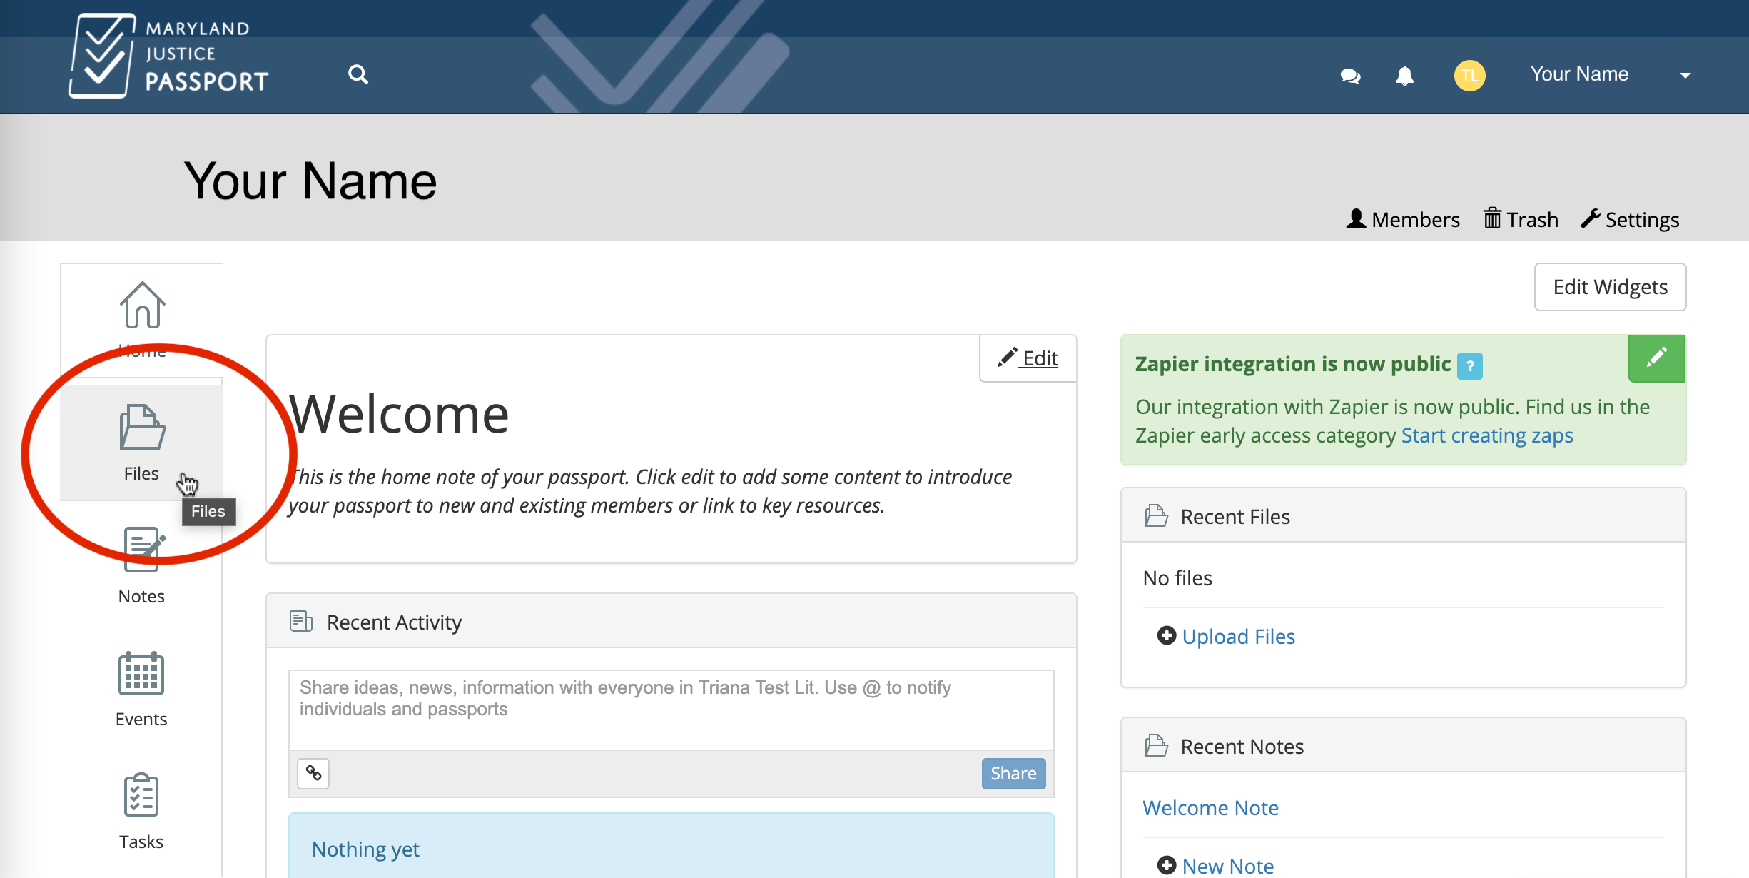The width and height of the screenshot is (1749, 878).
Task: Open help via the blue question mark
Action: pyautogui.click(x=1469, y=365)
